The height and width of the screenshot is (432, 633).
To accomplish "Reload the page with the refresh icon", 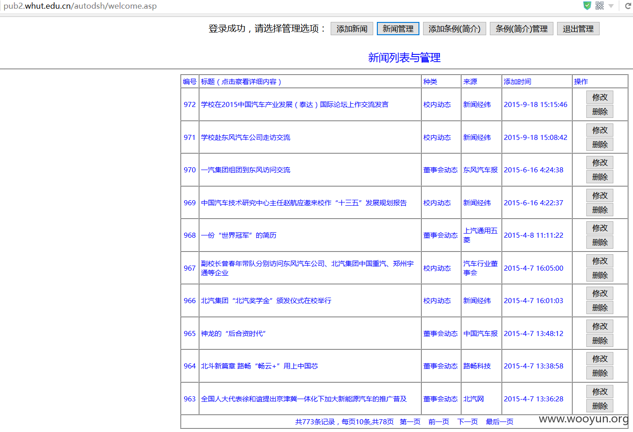I will click(x=628, y=6).
